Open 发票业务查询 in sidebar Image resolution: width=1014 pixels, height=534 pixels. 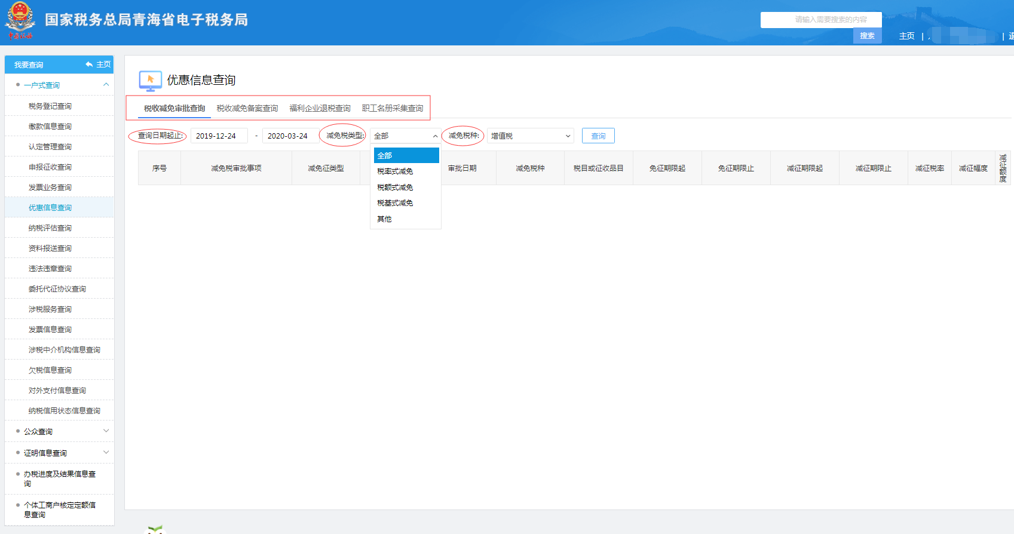pyautogui.click(x=59, y=188)
